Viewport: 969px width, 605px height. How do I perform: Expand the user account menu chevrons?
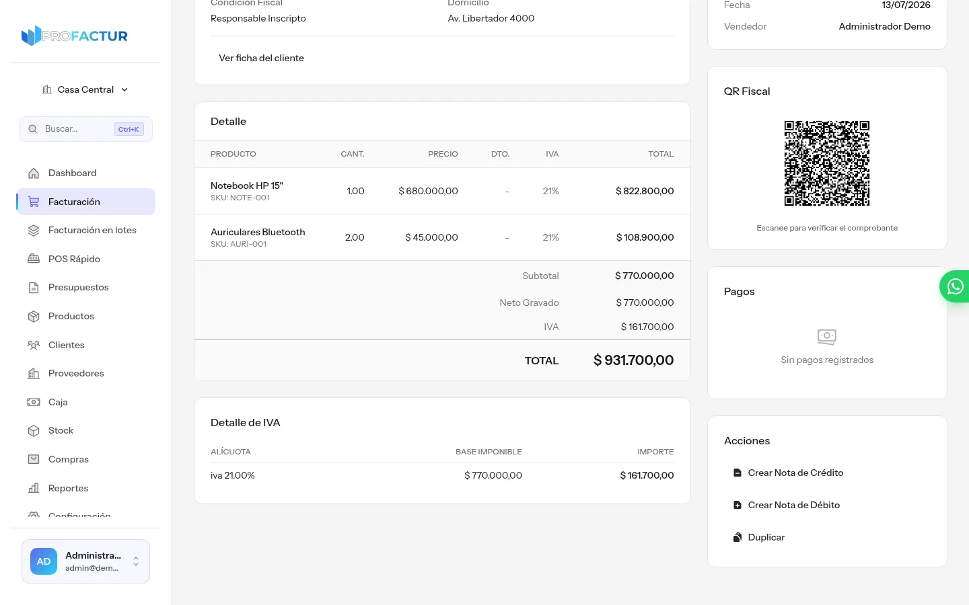tap(136, 561)
